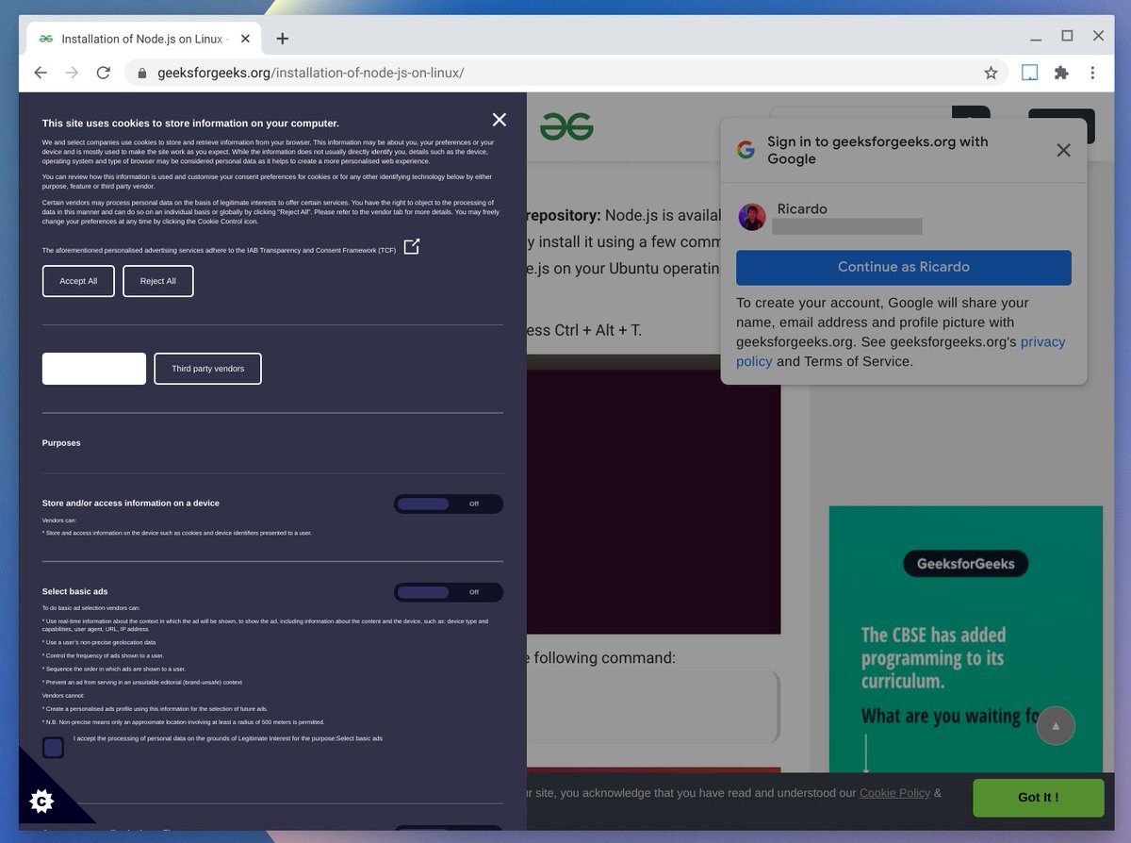Maximize the browser window
Viewport: 1131px width, 843px height.
pos(1067,36)
